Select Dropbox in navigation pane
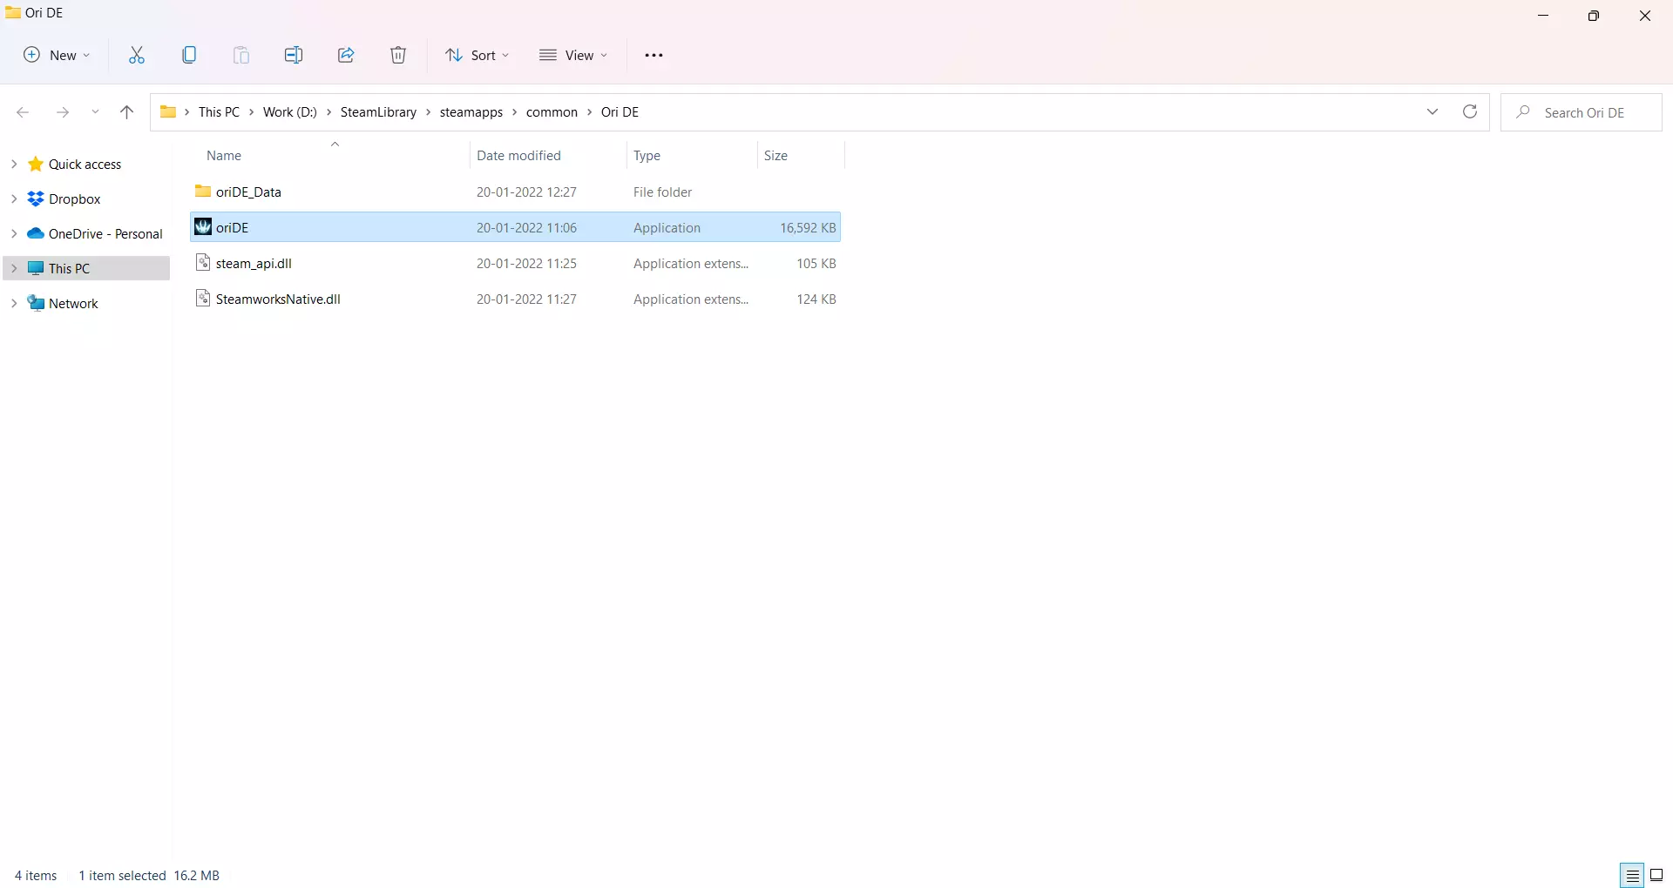1673x888 pixels. 75,199
